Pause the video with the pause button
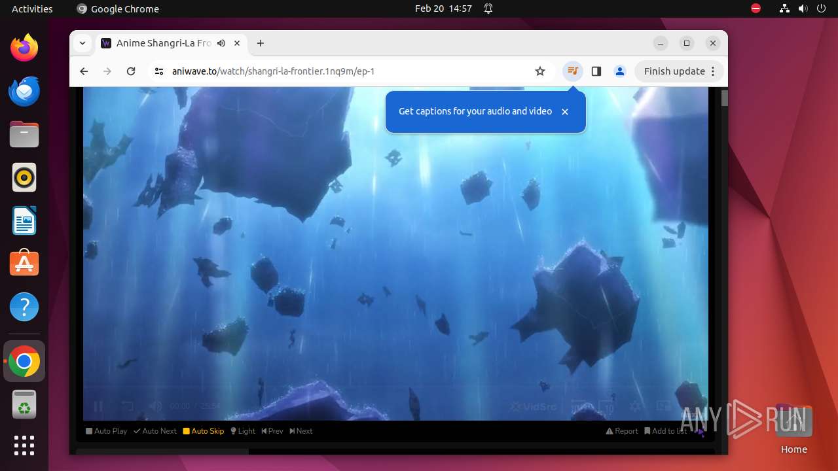This screenshot has height=471, width=838. click(x=98, y=406)
